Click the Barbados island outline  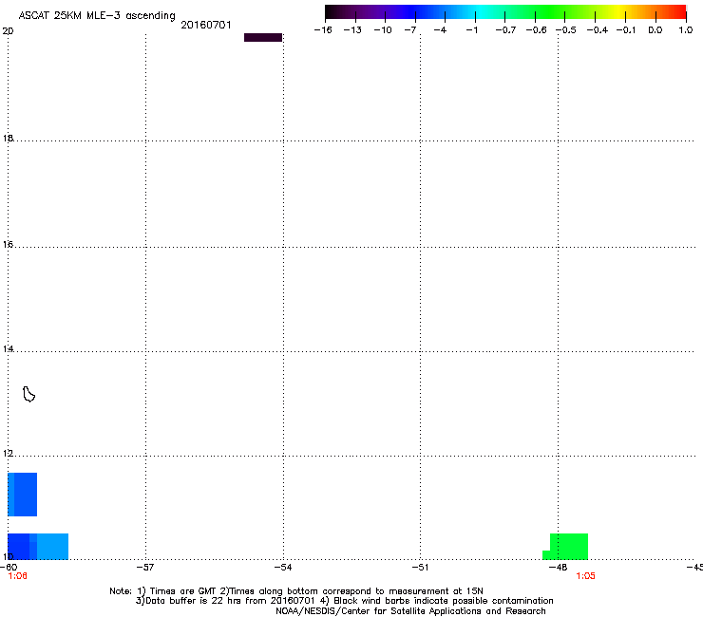[x=28, y=394]
